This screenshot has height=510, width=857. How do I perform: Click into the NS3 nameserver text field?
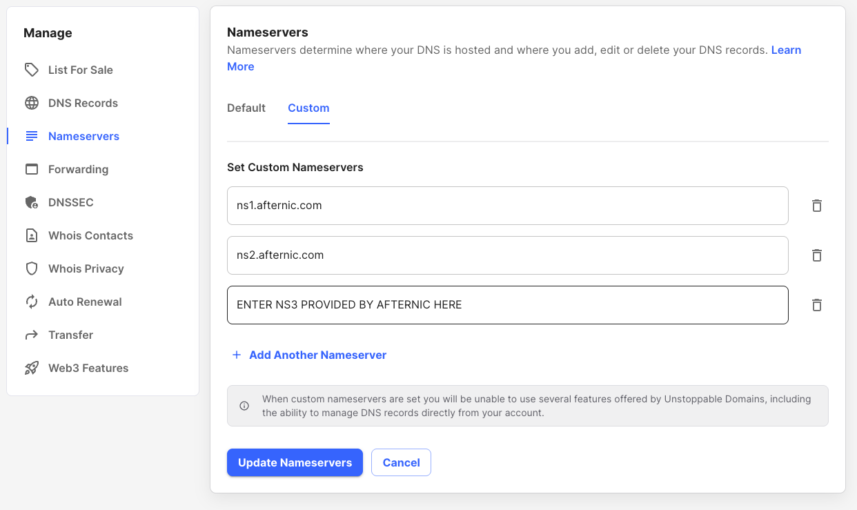(507, 305)
